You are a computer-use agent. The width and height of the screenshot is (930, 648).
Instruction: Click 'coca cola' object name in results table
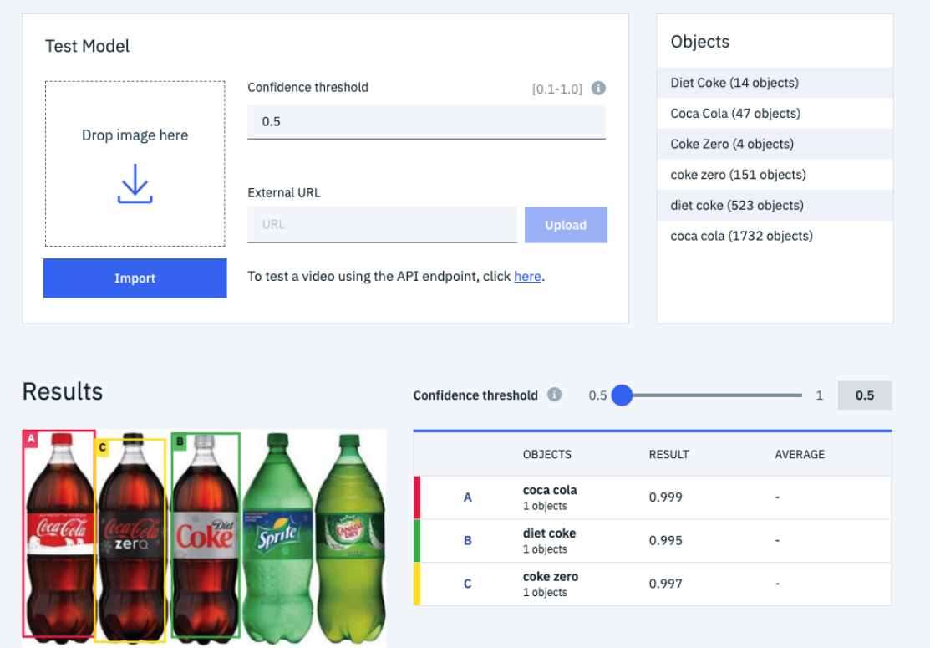pyautogui.click(x=550, y=490)
